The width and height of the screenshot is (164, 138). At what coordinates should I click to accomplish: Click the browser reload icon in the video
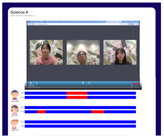click(33, 24)
